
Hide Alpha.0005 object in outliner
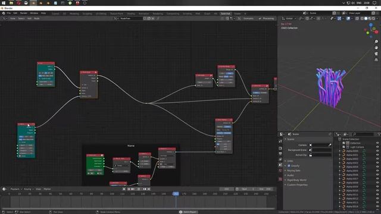377,171
